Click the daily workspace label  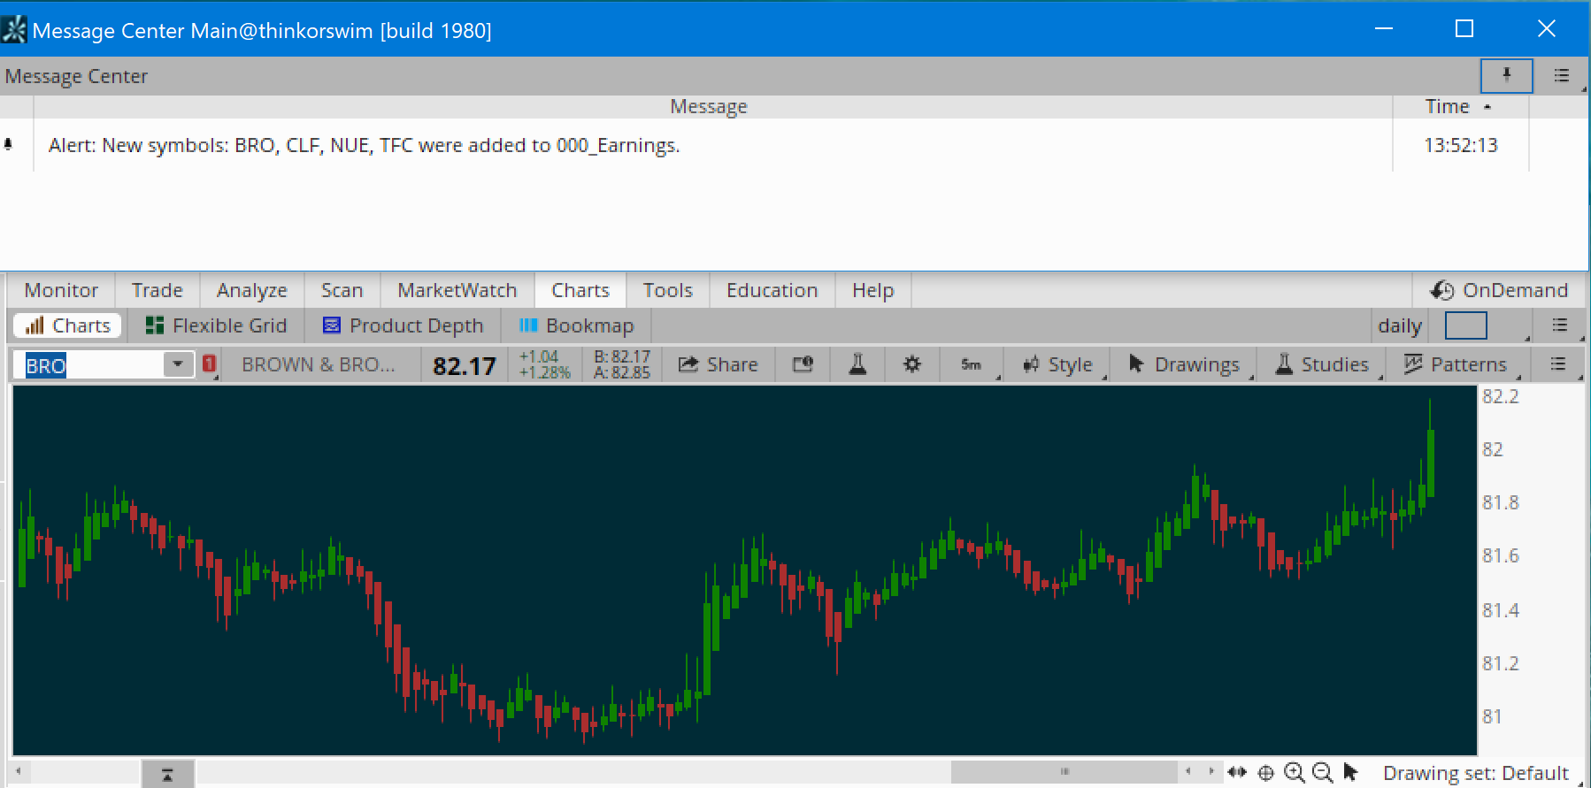click(1399, 325)
